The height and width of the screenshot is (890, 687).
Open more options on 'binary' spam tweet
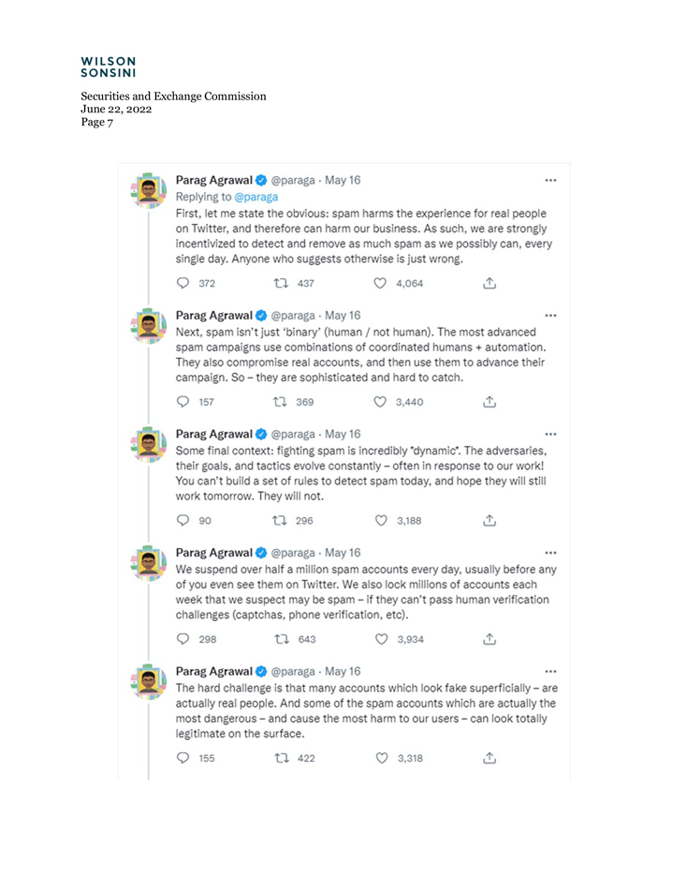pyautogui.click(x=551, y=316)
